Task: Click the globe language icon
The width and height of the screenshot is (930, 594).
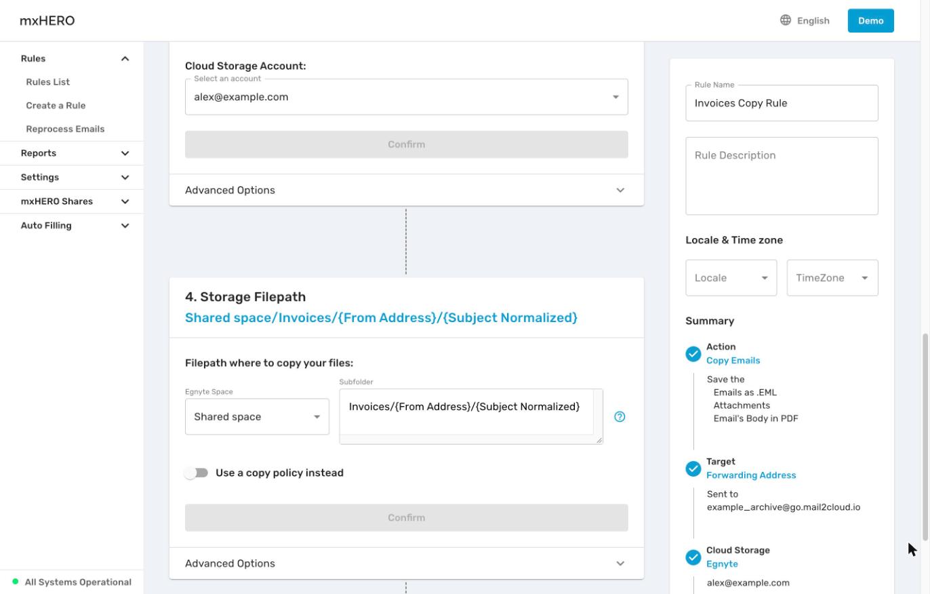Action: (x=786, y=20)
